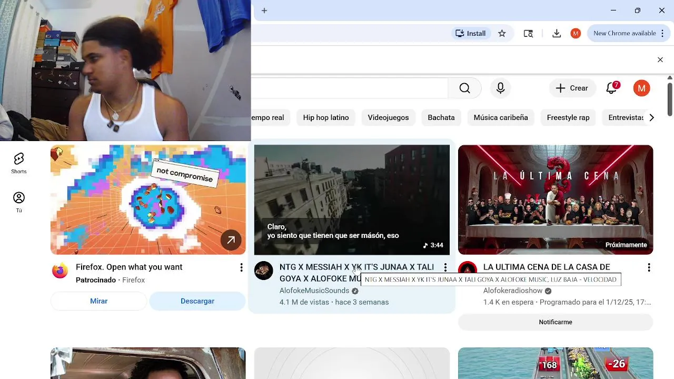Click the ad's external link arrow icon
Viewport: 674px width, 379px height.
231,240
